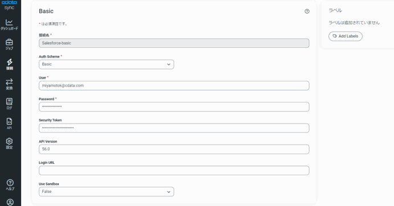394x206 pixels.
Task: Open the Help question mark in sidebar
Action: (x=10, y=183)
